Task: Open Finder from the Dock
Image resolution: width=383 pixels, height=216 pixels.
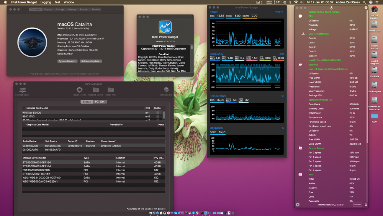Action: (150, 213)
